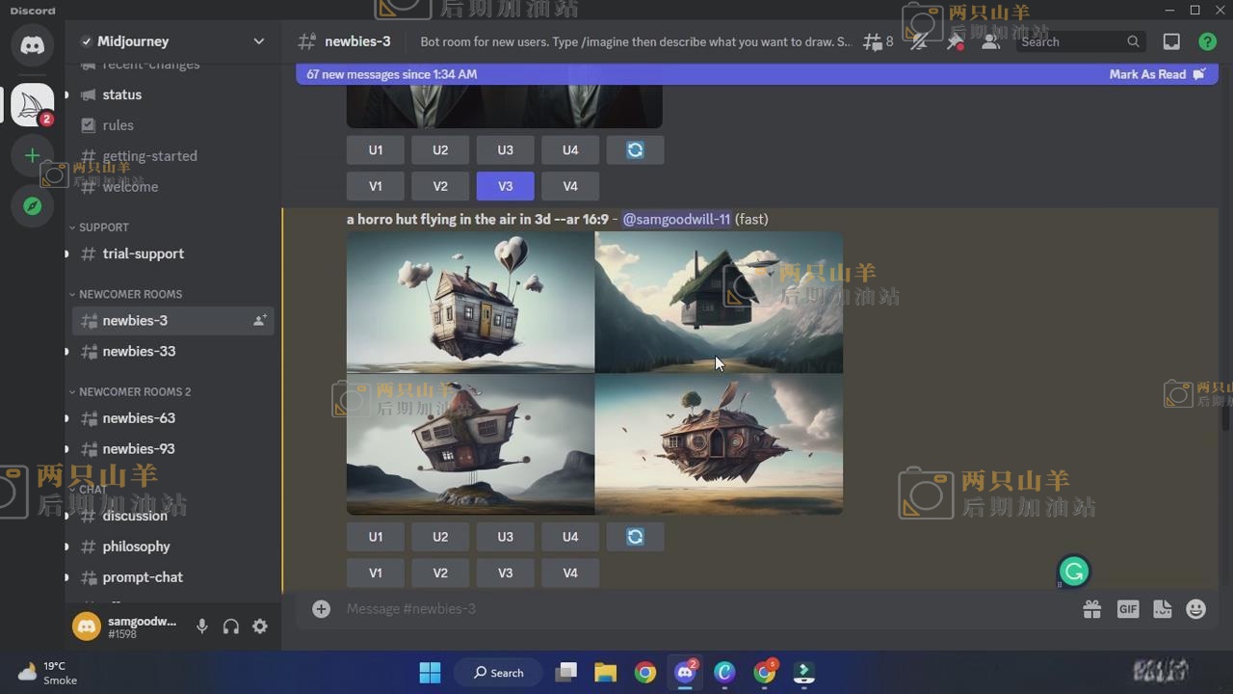Collapse the NEWCOMER ROOMS 2 category
1233x694 pixels.
tap(134, 391)
